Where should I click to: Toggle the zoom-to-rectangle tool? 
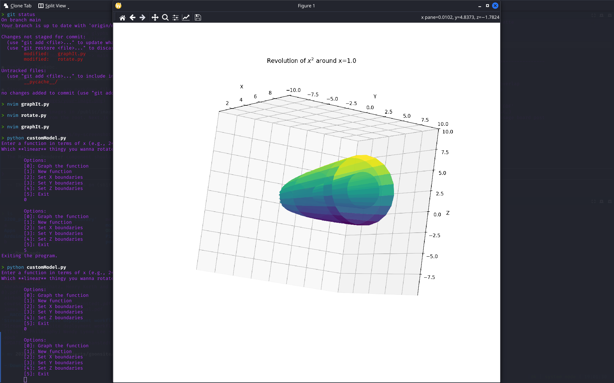165,18
